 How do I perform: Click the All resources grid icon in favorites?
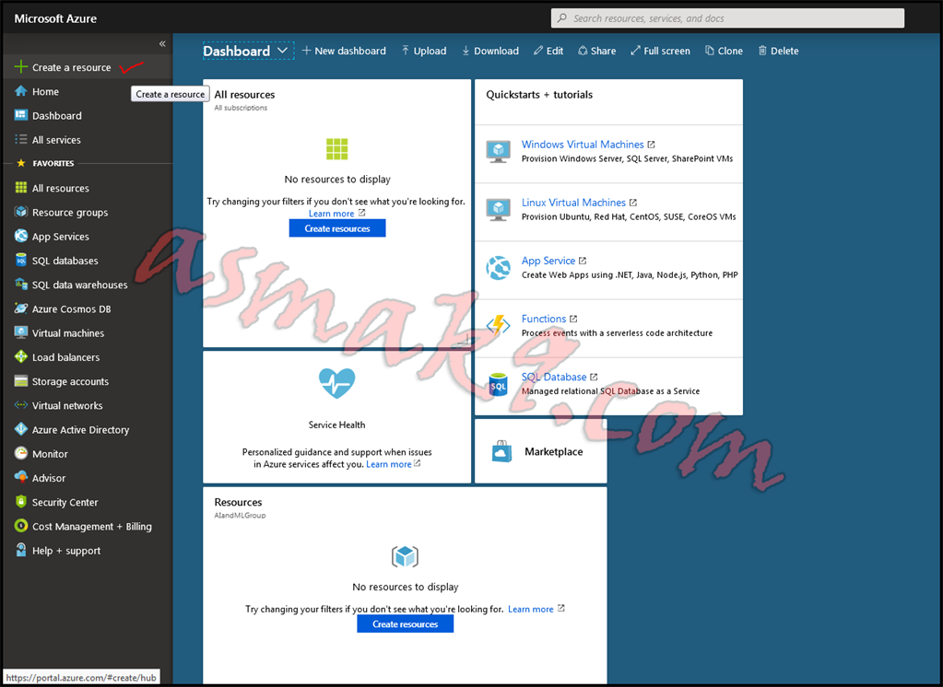(21, 188)
